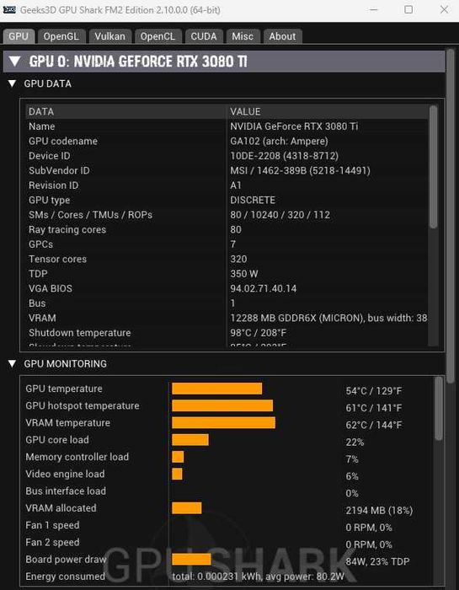Click the Revision value A1
Image resolution: width=459 pixels, height=590 pixels.
click(236, 185)
